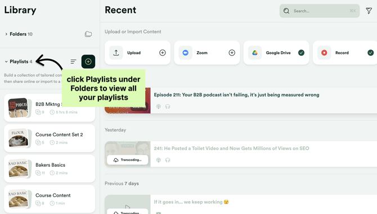
Task: Click the folder icon beside Folders 10
Action: (x=88, y=34)
